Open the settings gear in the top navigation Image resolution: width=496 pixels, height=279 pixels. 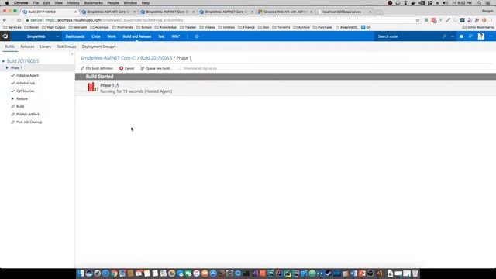(x=197, y=36)
